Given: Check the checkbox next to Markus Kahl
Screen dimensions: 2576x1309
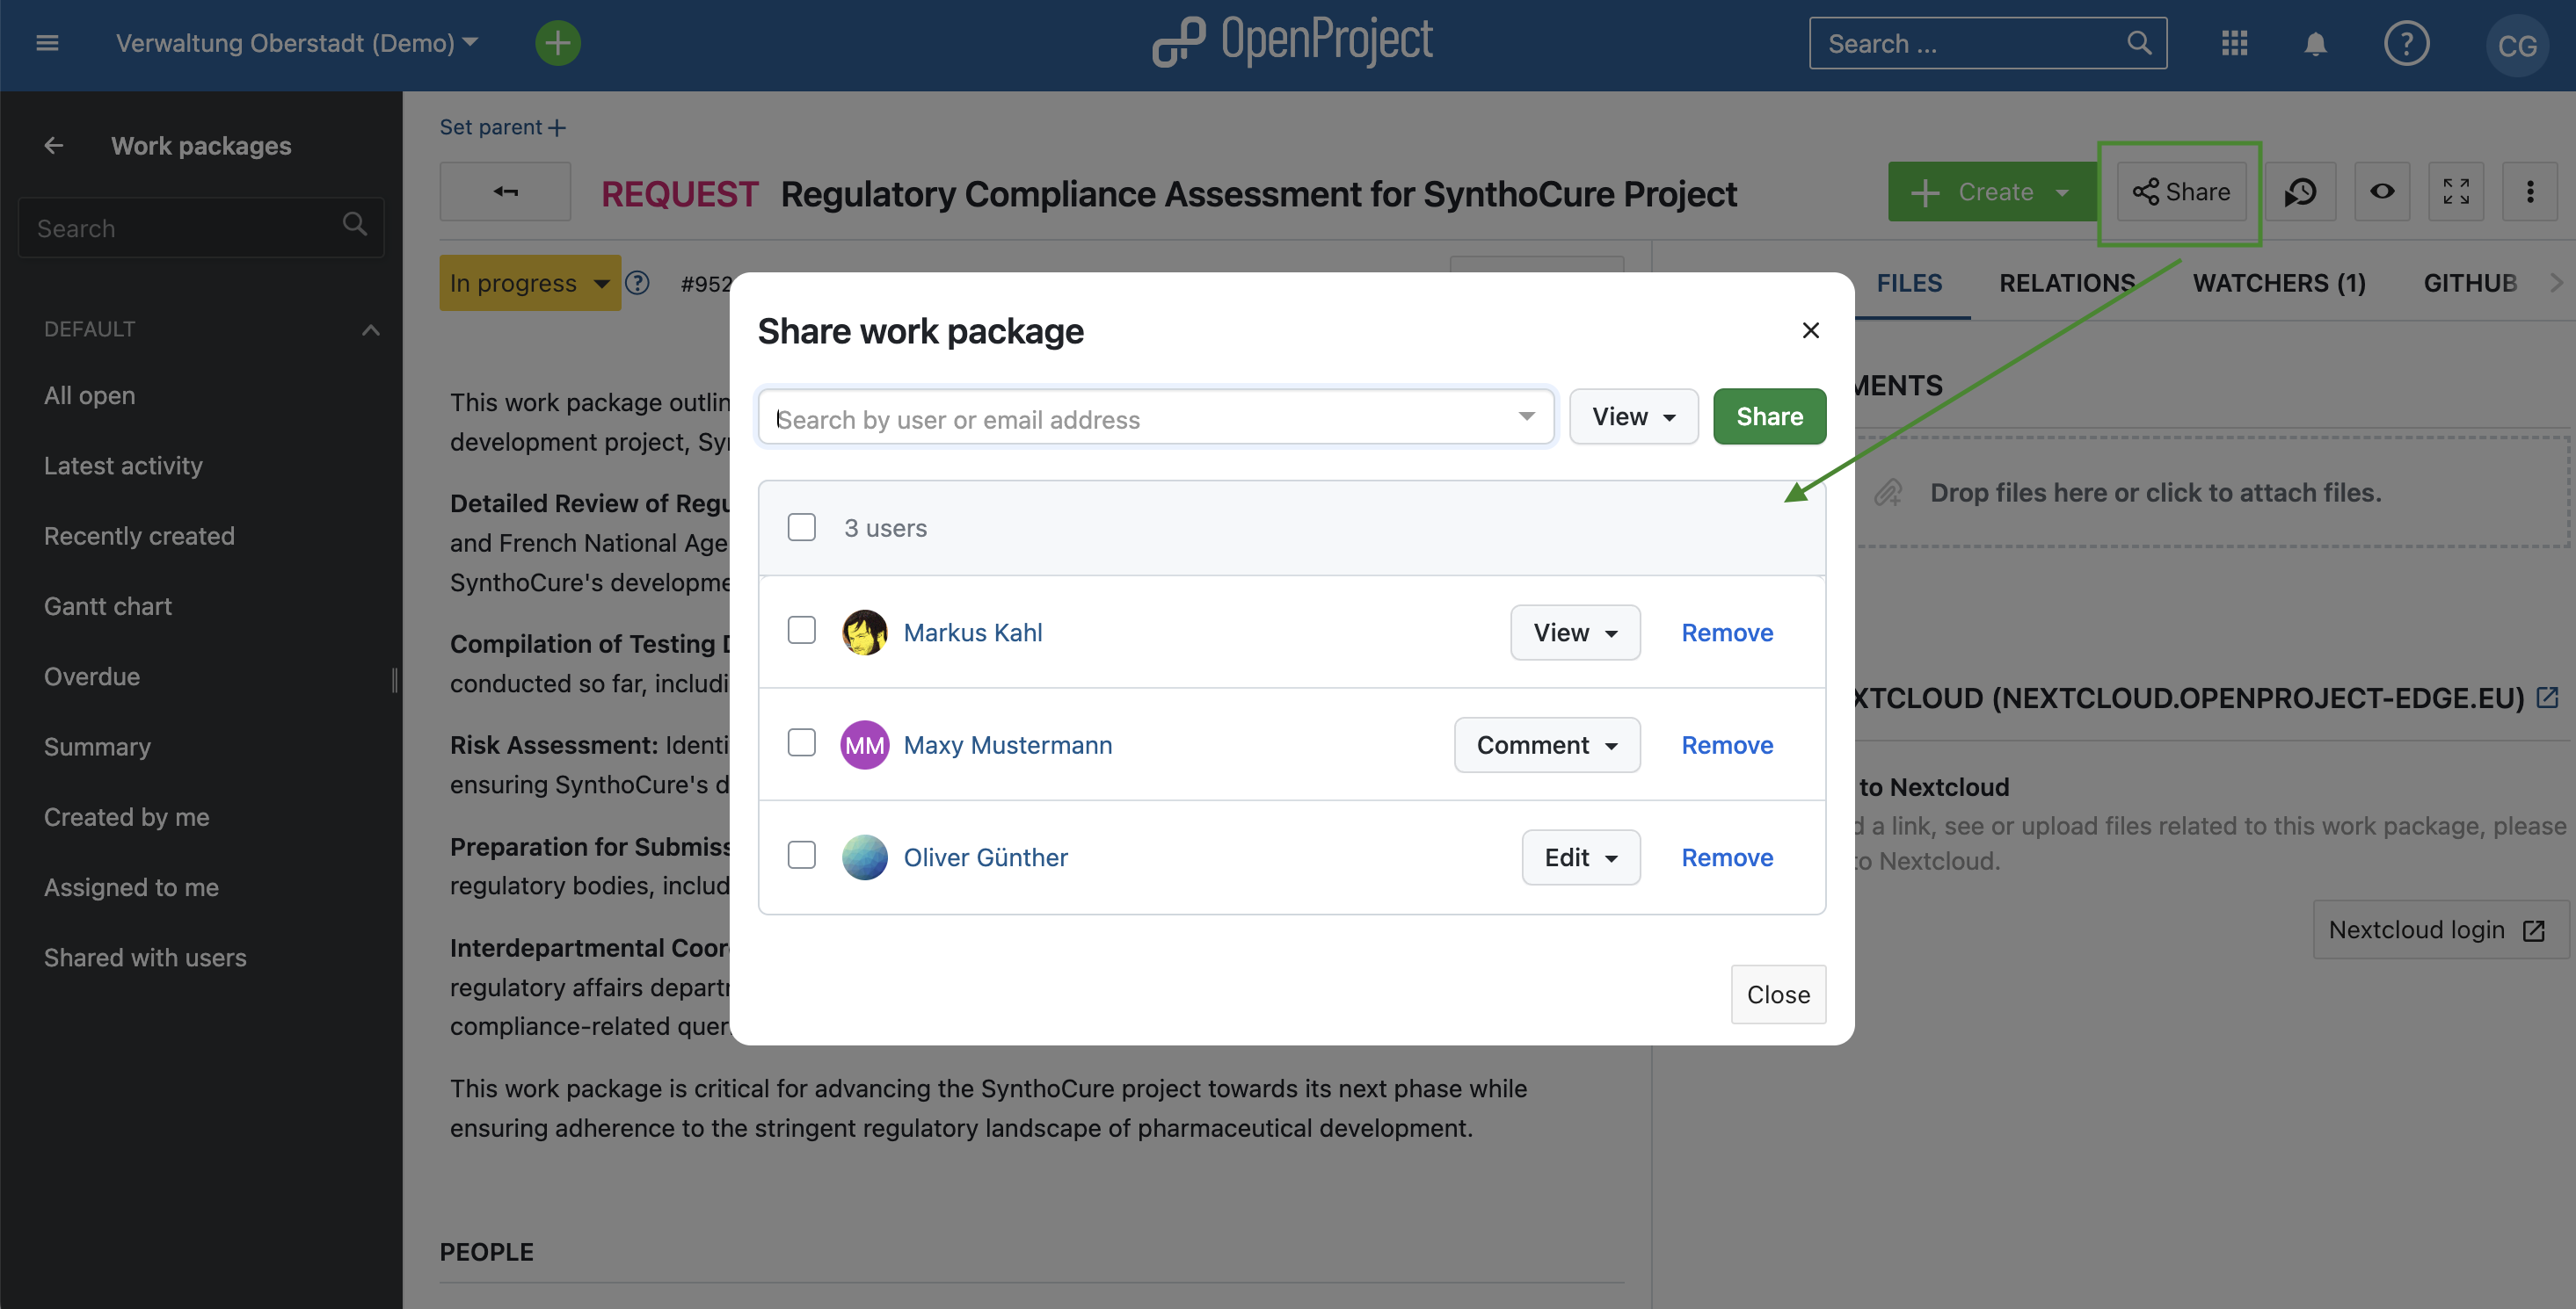Looking at the screenshot, I should 802,631.
